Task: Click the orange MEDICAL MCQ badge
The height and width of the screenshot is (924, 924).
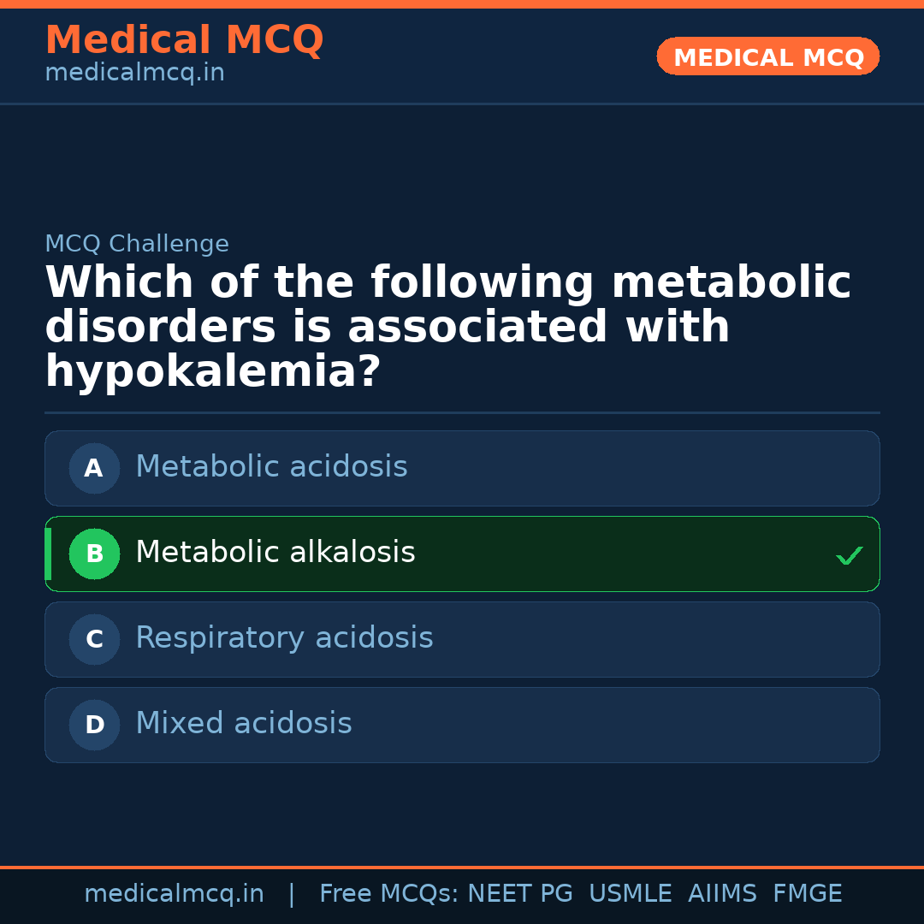Action: (x=767, y=56)
